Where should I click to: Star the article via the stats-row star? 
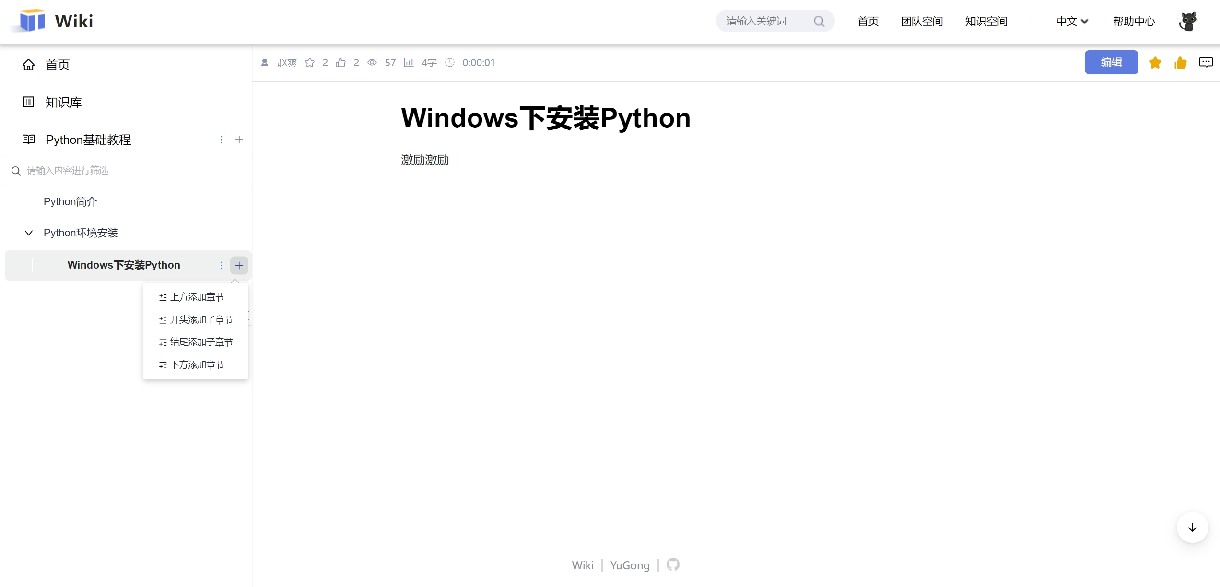tap(309, 62)
